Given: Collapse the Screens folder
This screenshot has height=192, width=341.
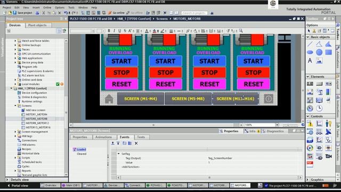Looking at the screenshot, I should [15, 106].
